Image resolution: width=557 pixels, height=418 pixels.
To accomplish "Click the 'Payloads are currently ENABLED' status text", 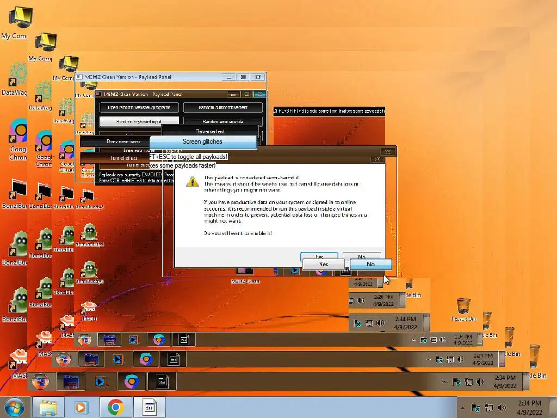I will coord(130,175).
